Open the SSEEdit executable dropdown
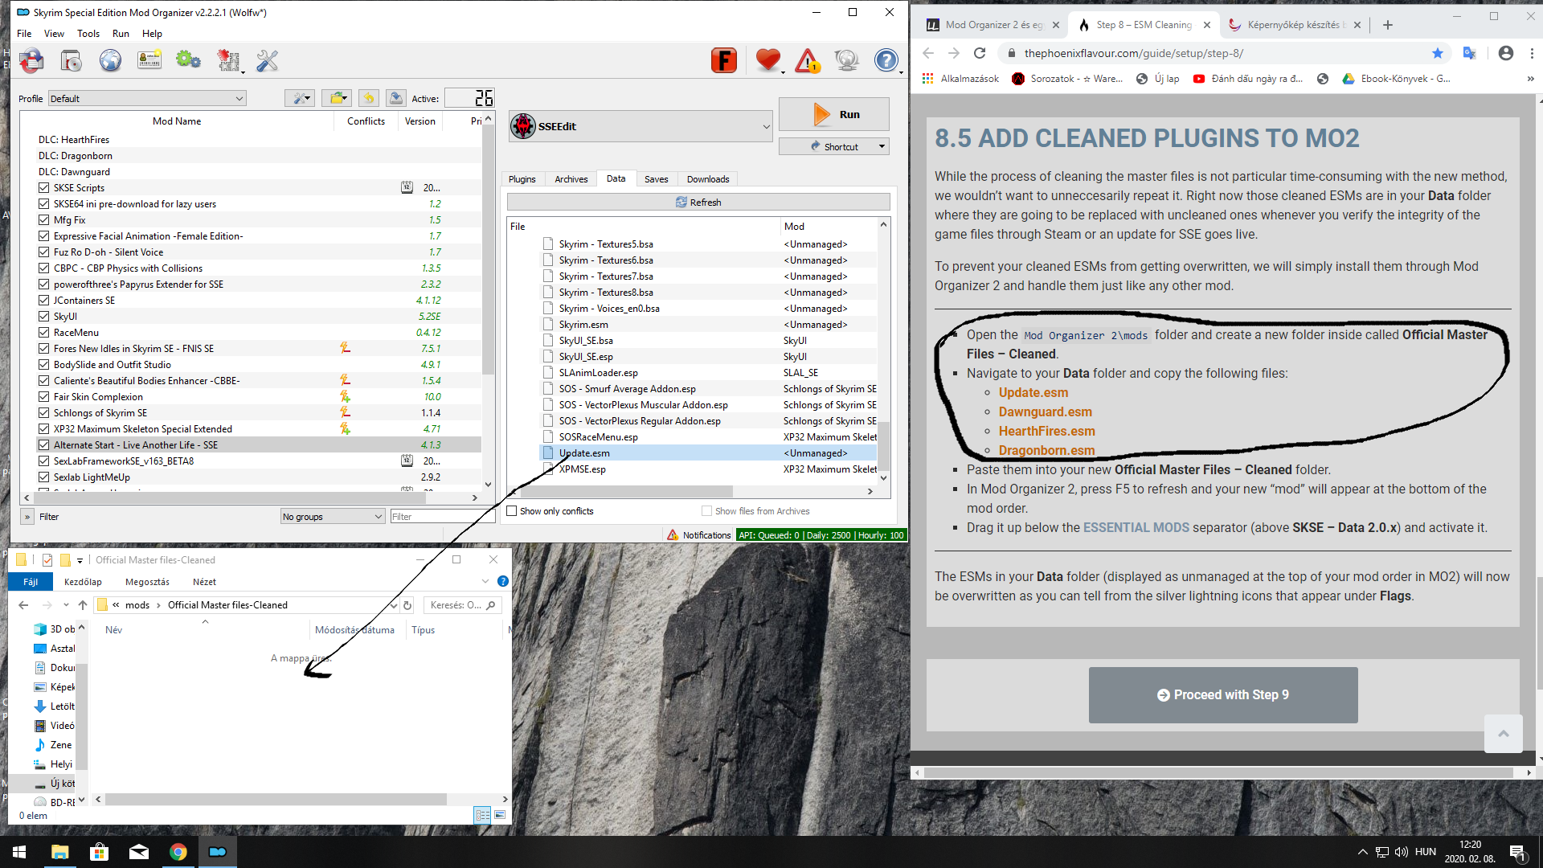 tap(641, 126)
